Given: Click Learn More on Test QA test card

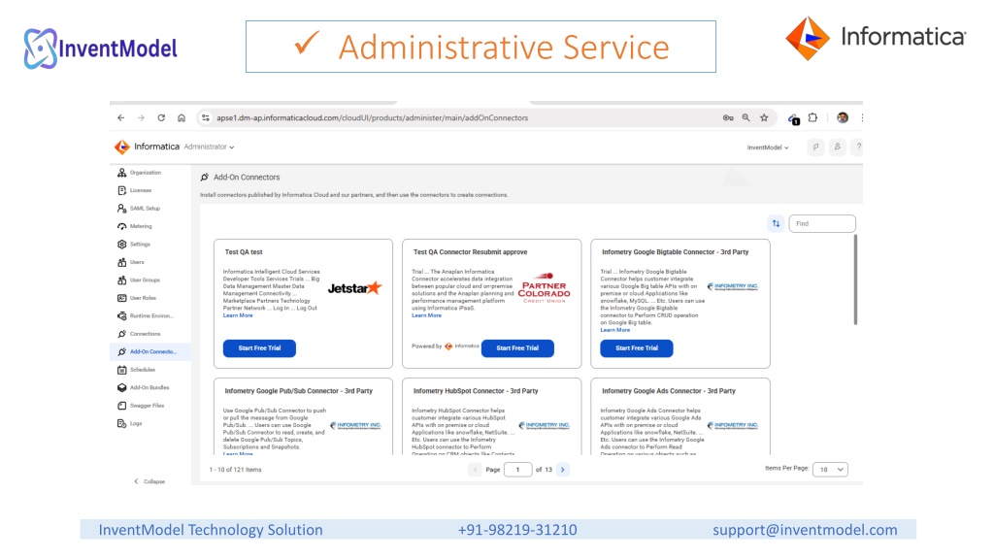Looking at the screenshot, I should tap(238, 315).
